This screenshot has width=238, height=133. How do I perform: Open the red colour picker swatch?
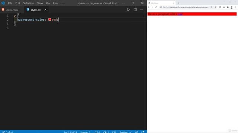pyautogui.click(x=49, y=19)
